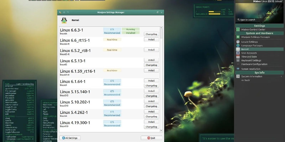
Task: Select Manjaro Settings Manager menu entry
Action: [x=255, y=37]
